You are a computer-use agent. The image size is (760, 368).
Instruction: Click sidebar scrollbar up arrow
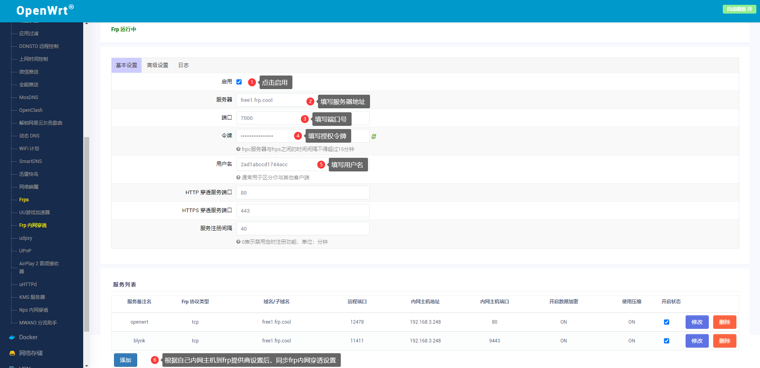(x=86, y=24)
